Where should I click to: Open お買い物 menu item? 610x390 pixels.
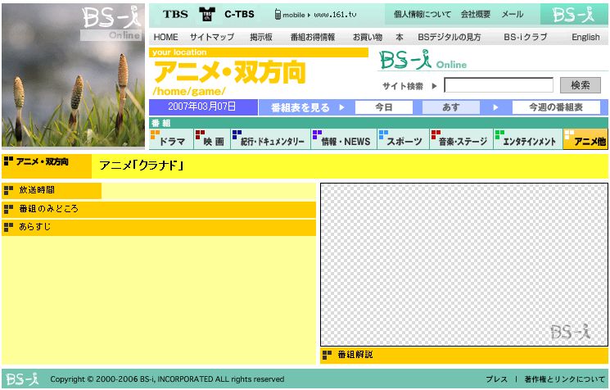pos(368,37)
